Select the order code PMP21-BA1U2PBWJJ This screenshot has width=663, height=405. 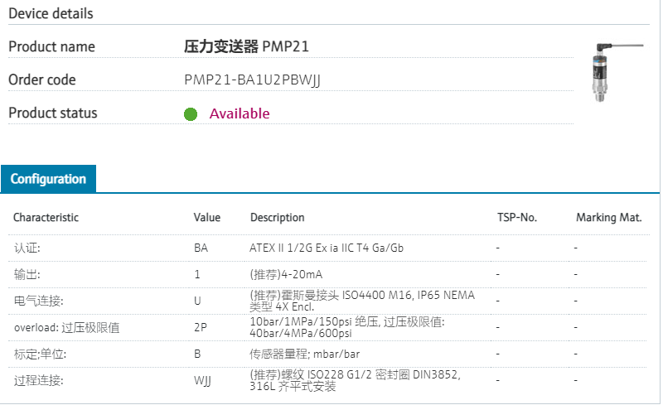(x=252, y=80)
